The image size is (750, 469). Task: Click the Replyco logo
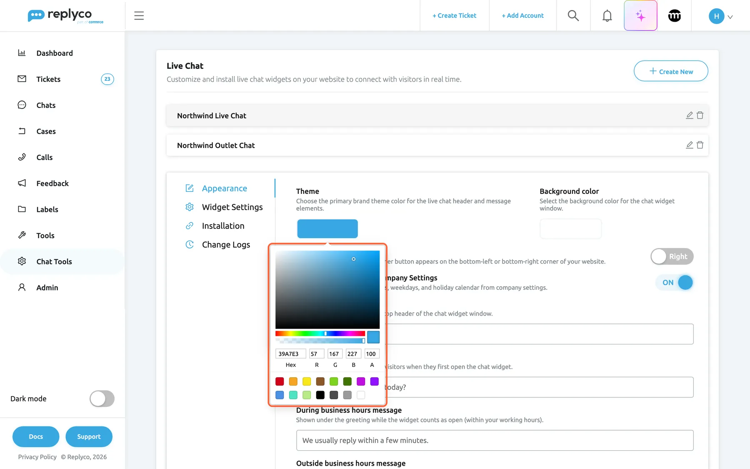pyautogui.click(x=65, y=16)
